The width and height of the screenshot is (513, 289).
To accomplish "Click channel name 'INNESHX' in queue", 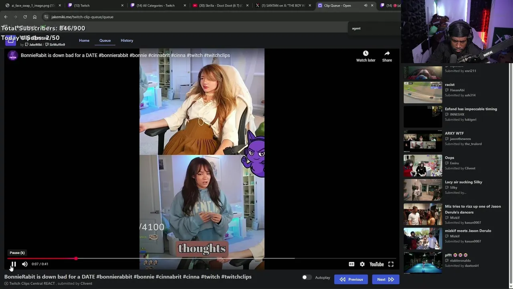I will (x=457, y=115).
